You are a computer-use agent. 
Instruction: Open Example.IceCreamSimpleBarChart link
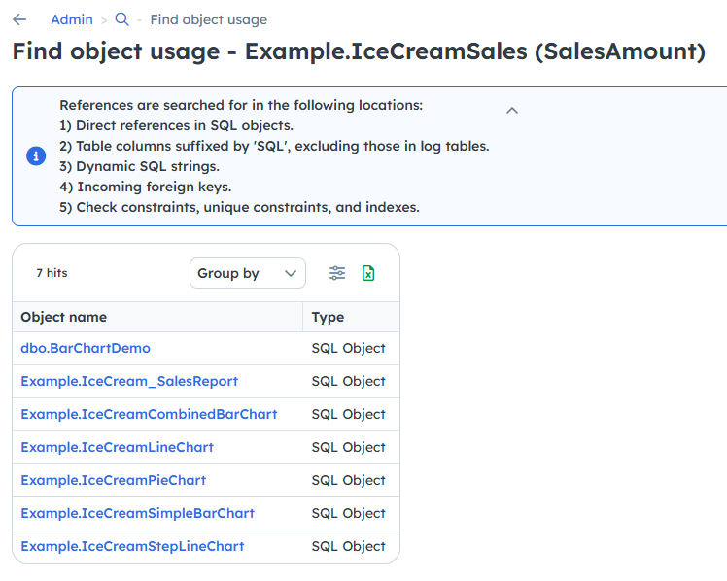(x=137, y=513)
